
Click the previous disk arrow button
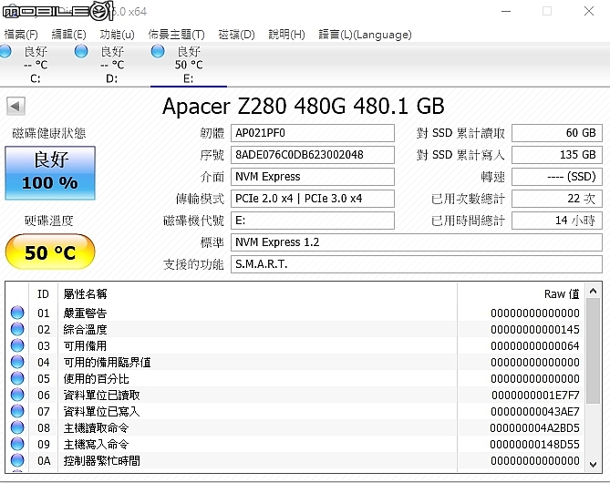click(16, 106)
